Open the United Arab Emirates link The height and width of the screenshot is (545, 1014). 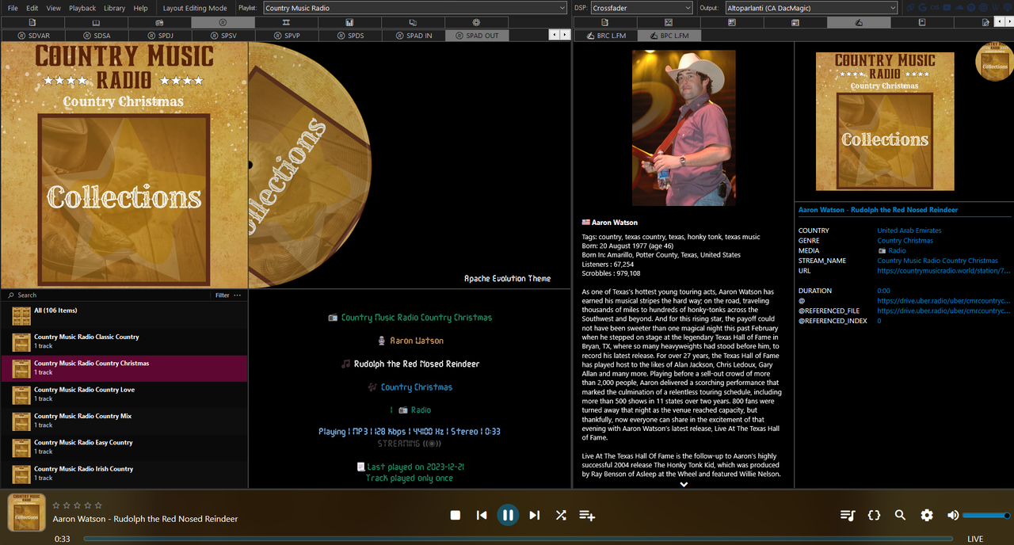pos(909,231)
